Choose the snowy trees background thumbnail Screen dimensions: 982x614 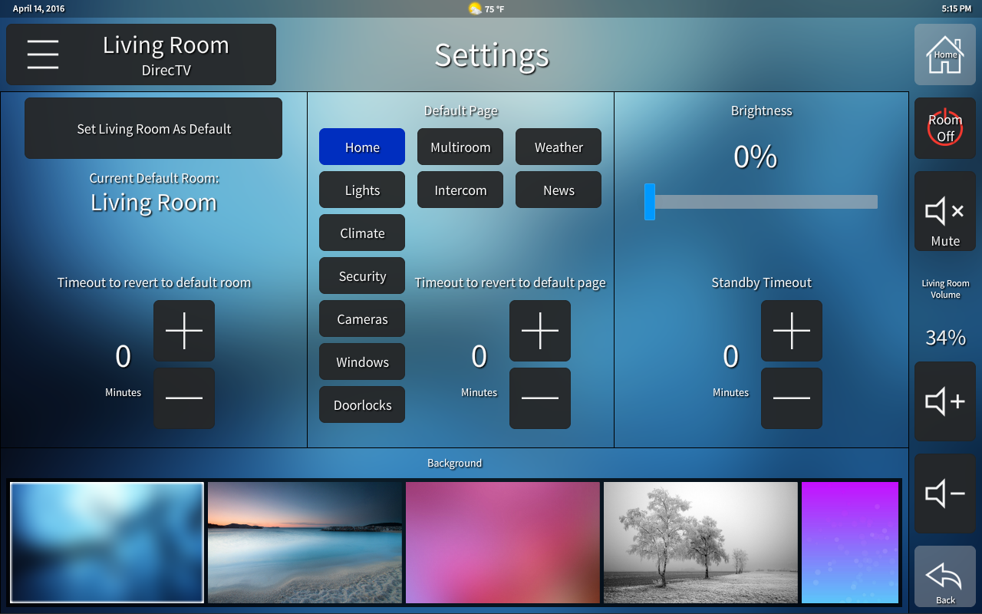coord(700,543)
